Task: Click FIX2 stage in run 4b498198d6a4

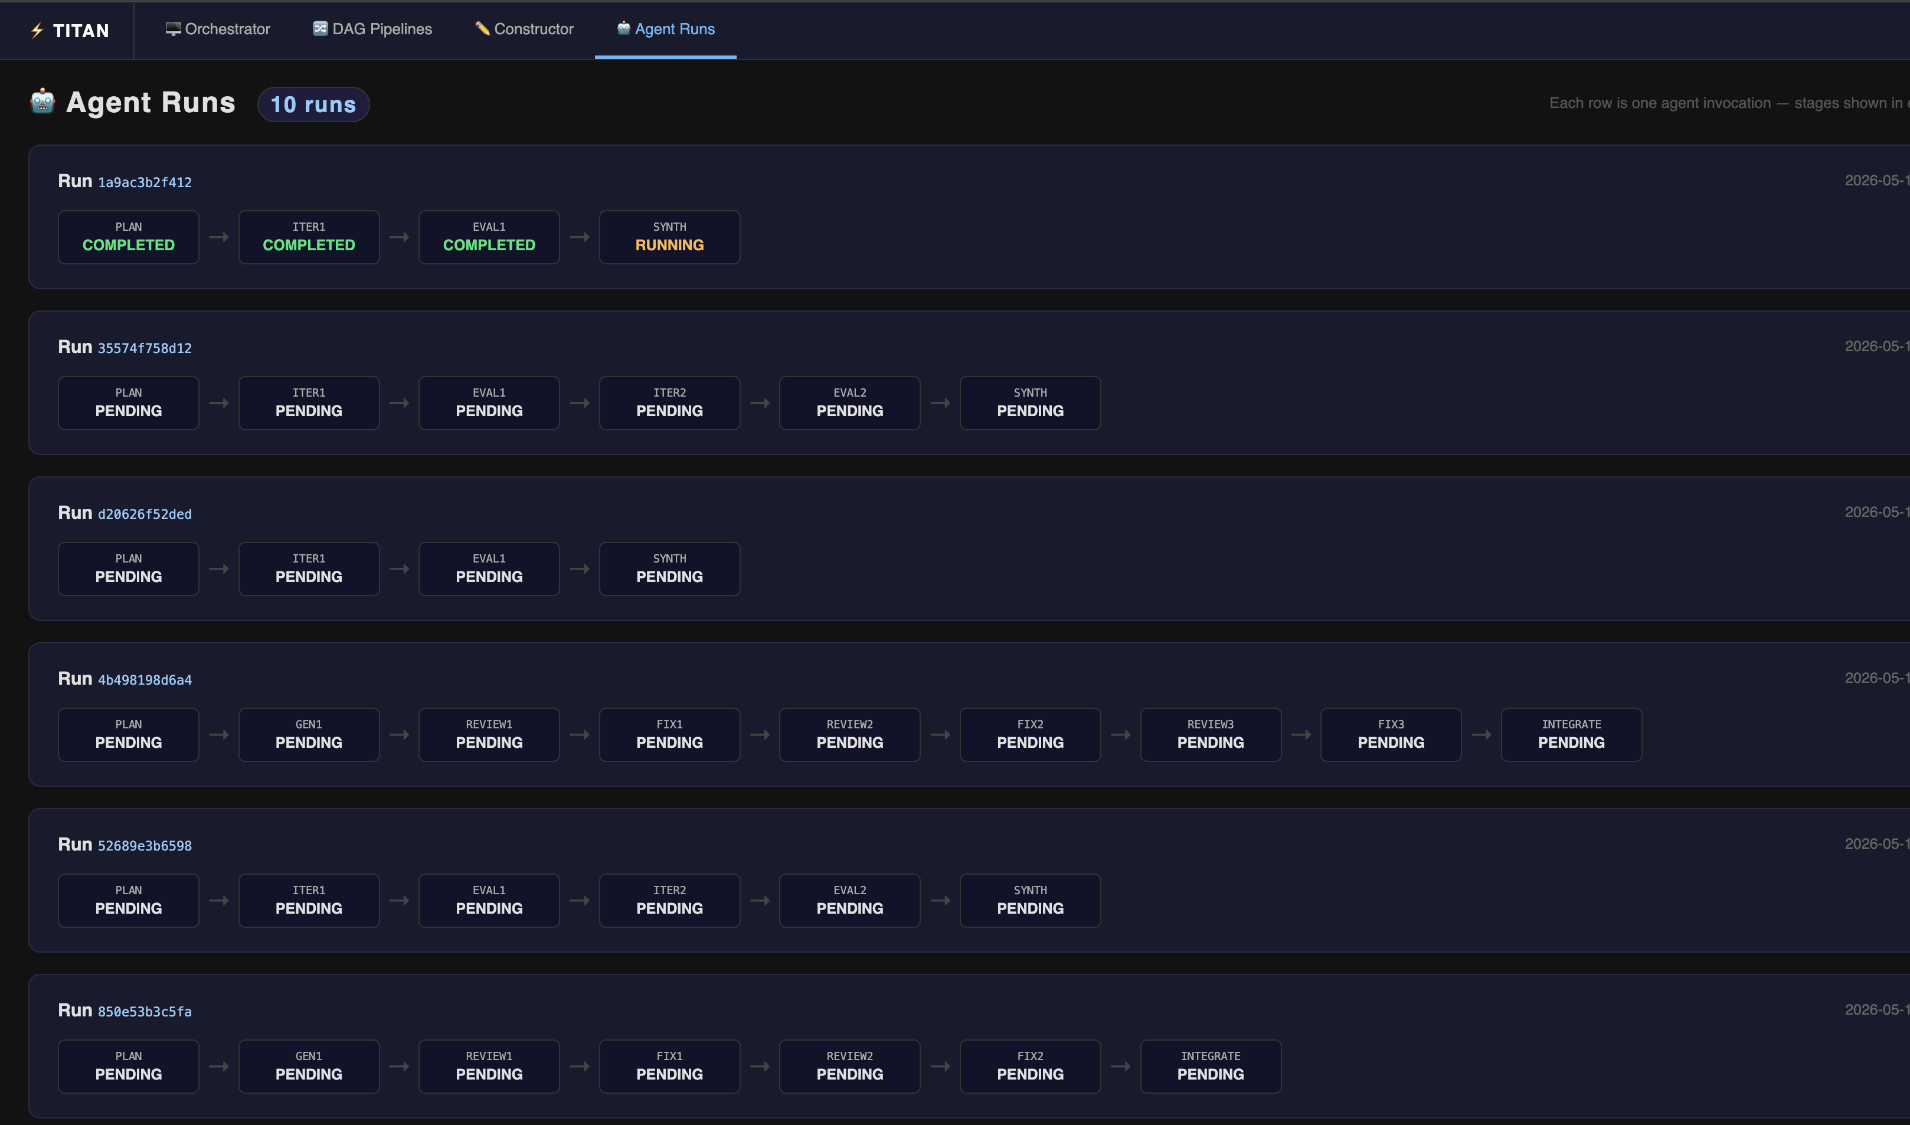Action: coord(1031,735)
